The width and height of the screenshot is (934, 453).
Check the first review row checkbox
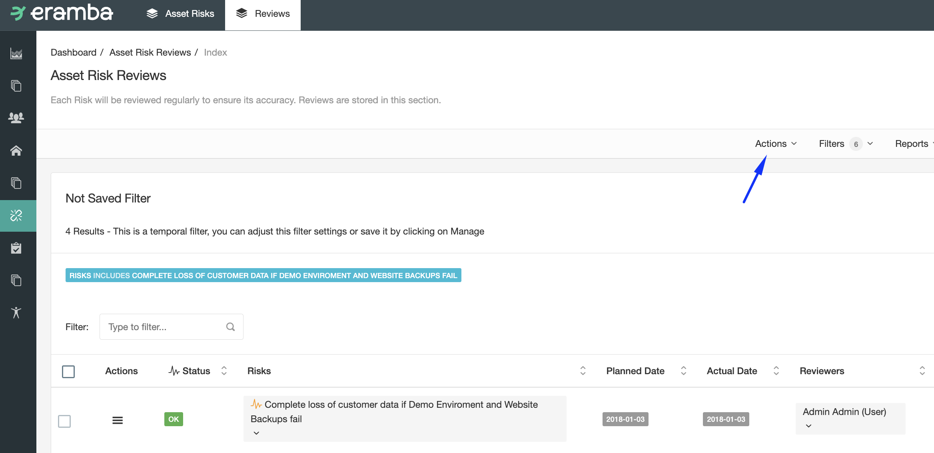click(64, 421)
